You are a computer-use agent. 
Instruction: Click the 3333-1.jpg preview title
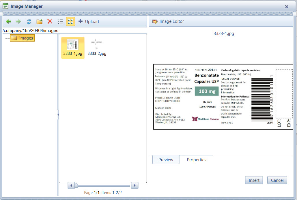coord(224,33)
